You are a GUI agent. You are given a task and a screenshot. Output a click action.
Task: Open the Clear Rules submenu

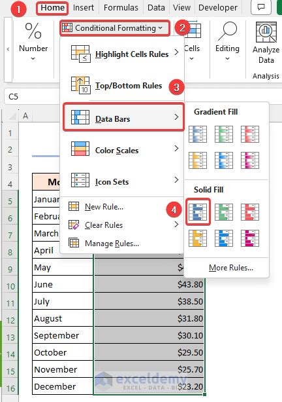(x=123, y=225)
